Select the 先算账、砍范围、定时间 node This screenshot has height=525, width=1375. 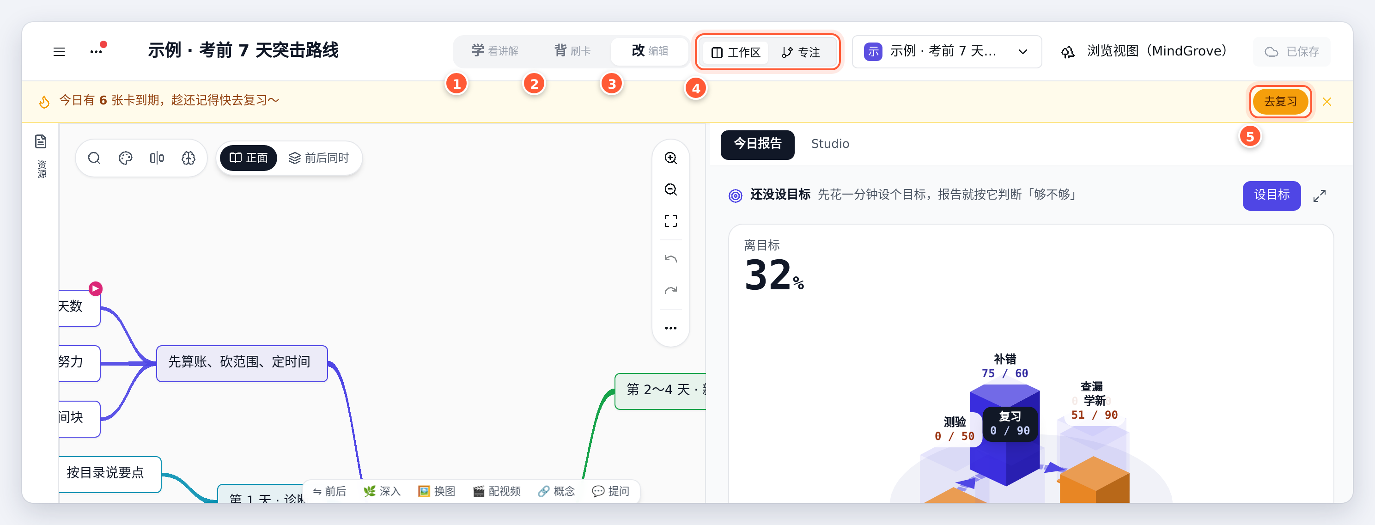click(x=242, y=363)
